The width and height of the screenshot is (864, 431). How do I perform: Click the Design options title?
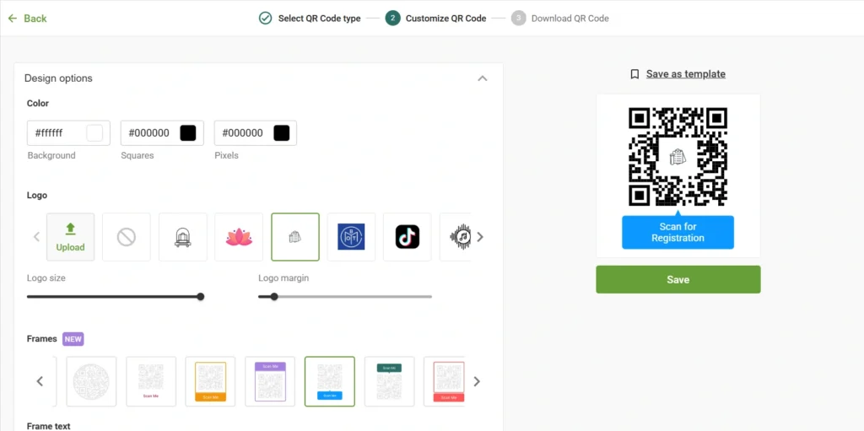58,78
